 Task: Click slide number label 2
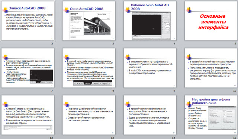[x=52, y=44]
